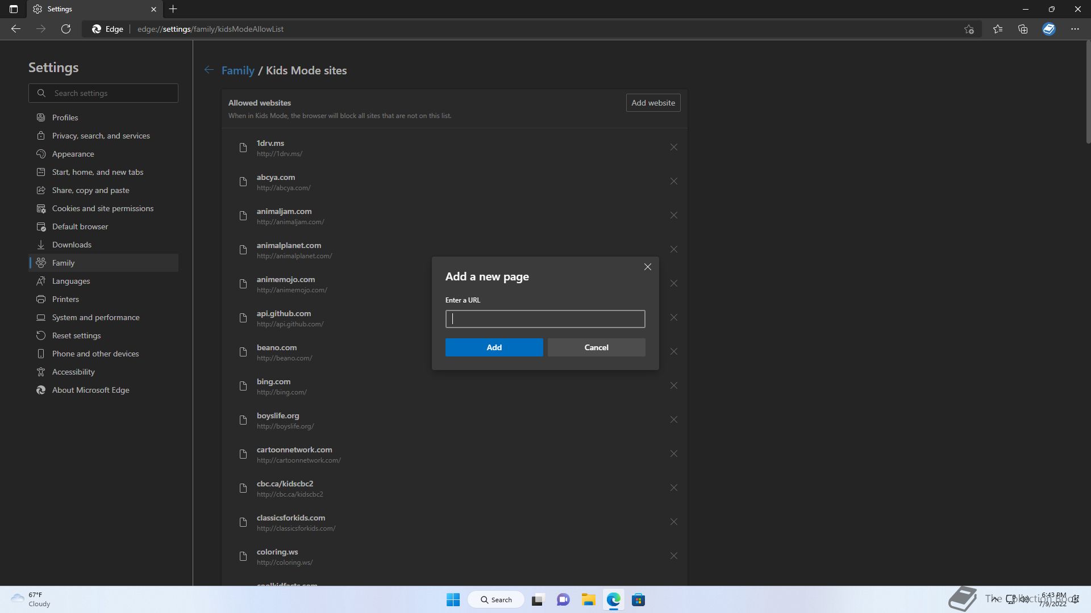This screenshot has height=613, width=1091.
Task: Select the api.github.com list entry
Action: (455, 318)
